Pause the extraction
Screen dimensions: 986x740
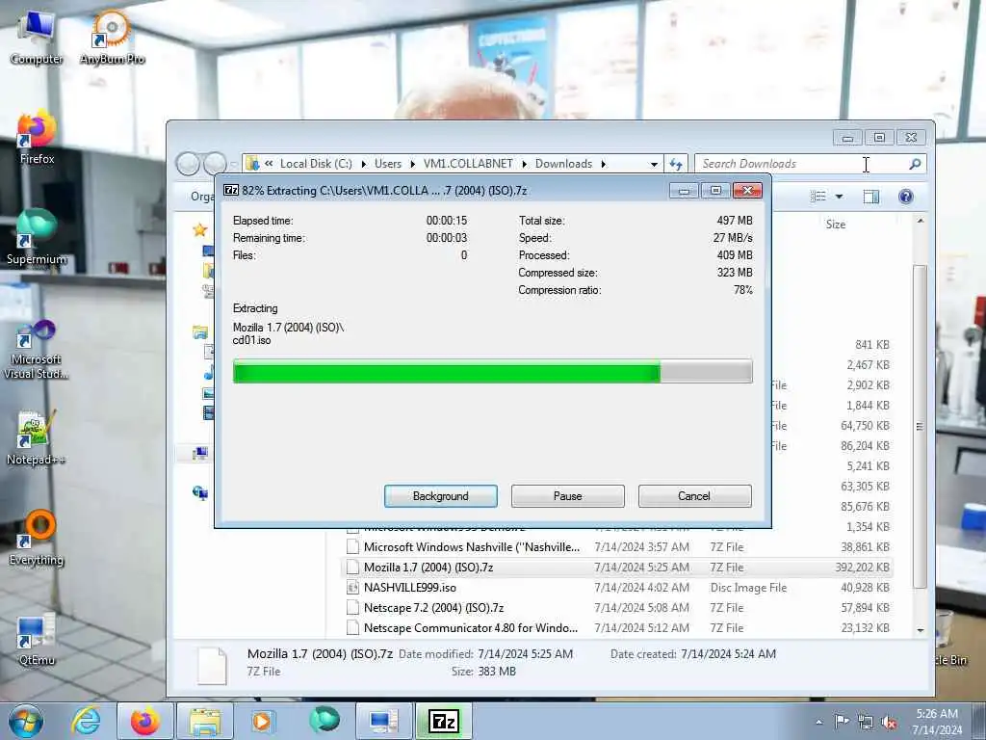(x=568, y=496)
